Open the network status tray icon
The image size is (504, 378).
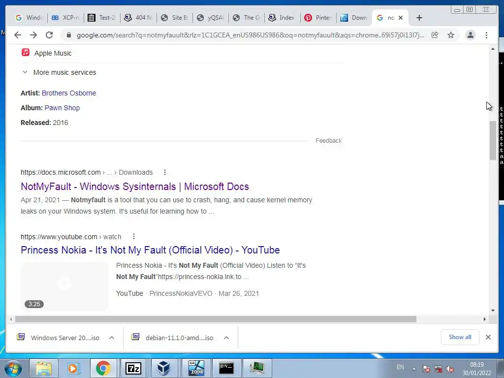tap(438, 369)
